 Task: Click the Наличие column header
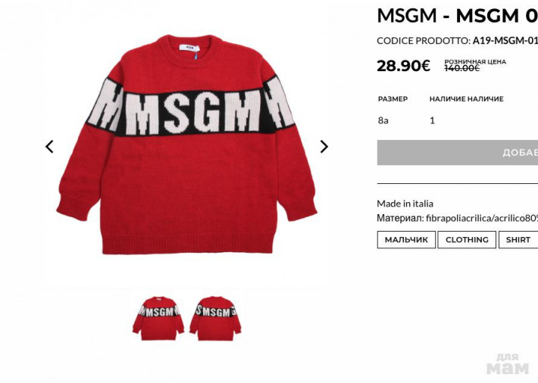tap(466, 99)
